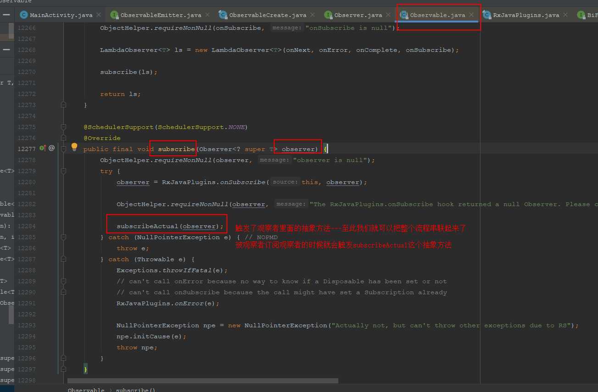Viewport: 598px width, 392px height.
Task: Collapse the subscribe method at line 12277
Action: 64,149
